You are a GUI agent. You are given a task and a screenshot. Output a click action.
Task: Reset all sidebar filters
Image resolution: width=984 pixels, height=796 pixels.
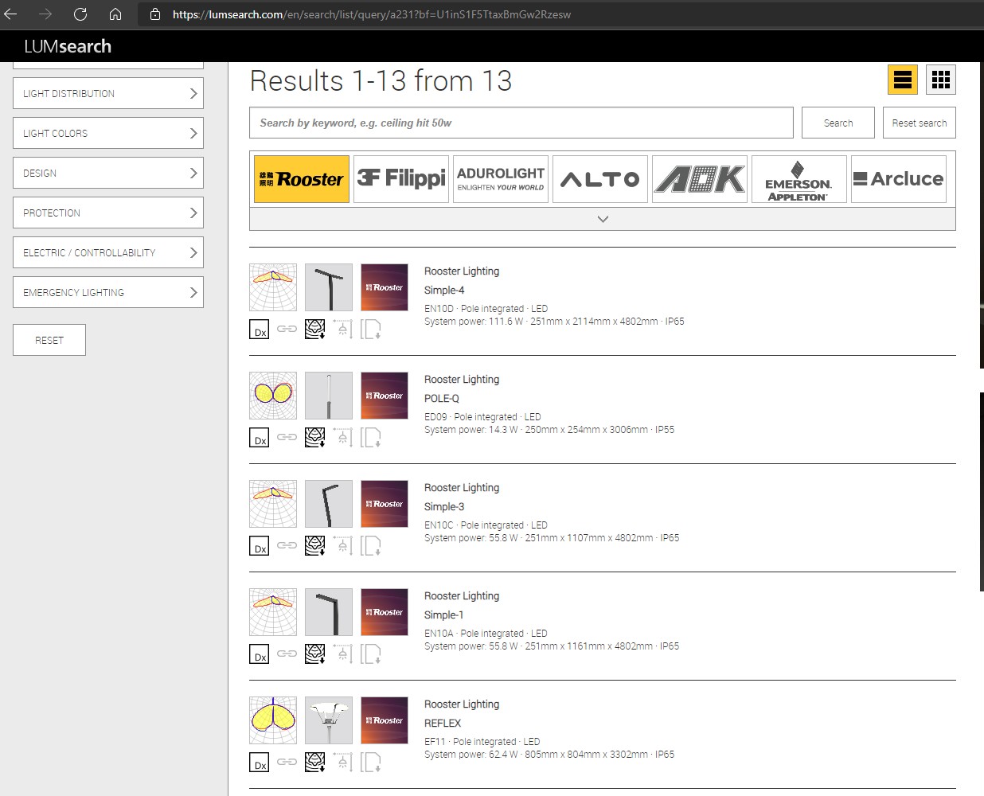pos(49,340)
